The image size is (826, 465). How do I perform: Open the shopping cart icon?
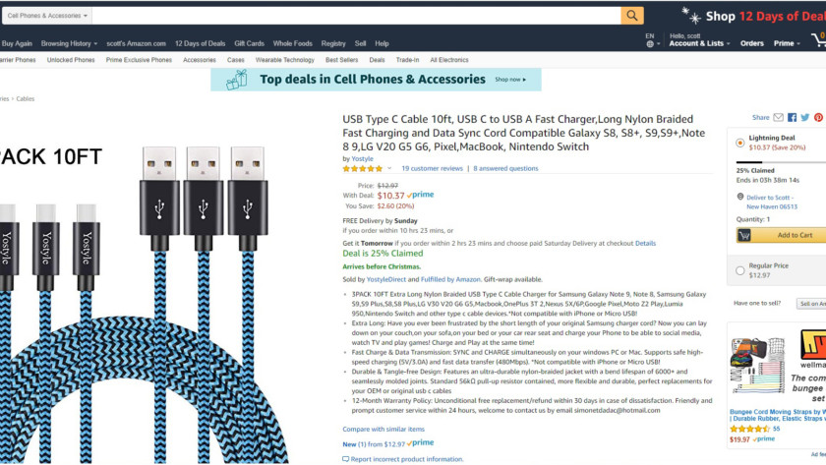coord(817,39)
